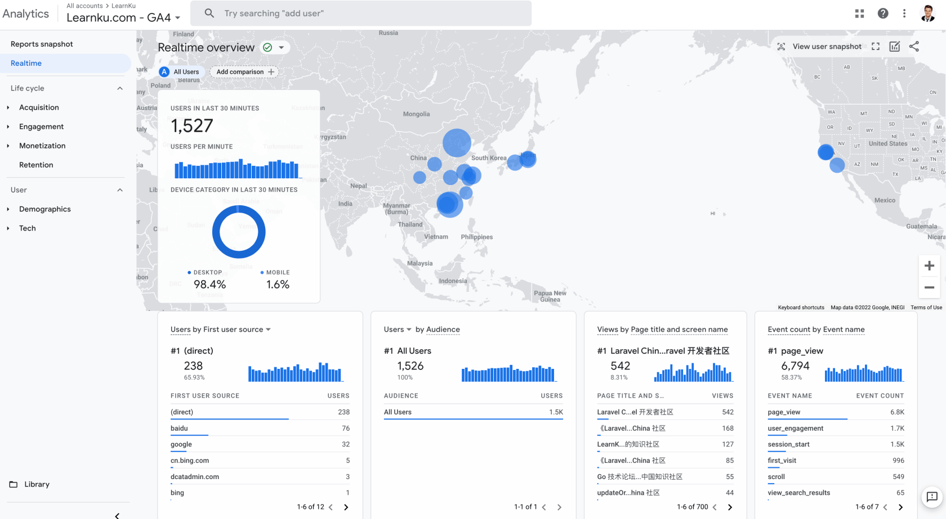Open Keyboard shortcuts on the map

tap(801, 308)
